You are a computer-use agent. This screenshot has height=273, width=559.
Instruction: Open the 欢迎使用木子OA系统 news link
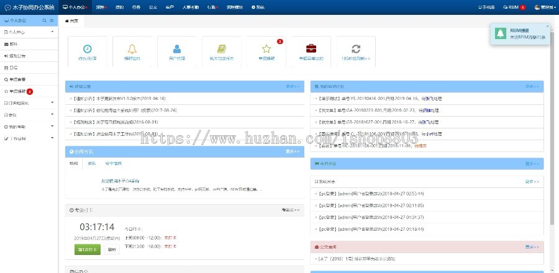coord(120,181)
